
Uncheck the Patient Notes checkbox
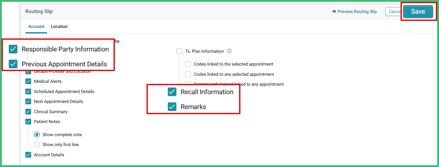pos(28,121)
